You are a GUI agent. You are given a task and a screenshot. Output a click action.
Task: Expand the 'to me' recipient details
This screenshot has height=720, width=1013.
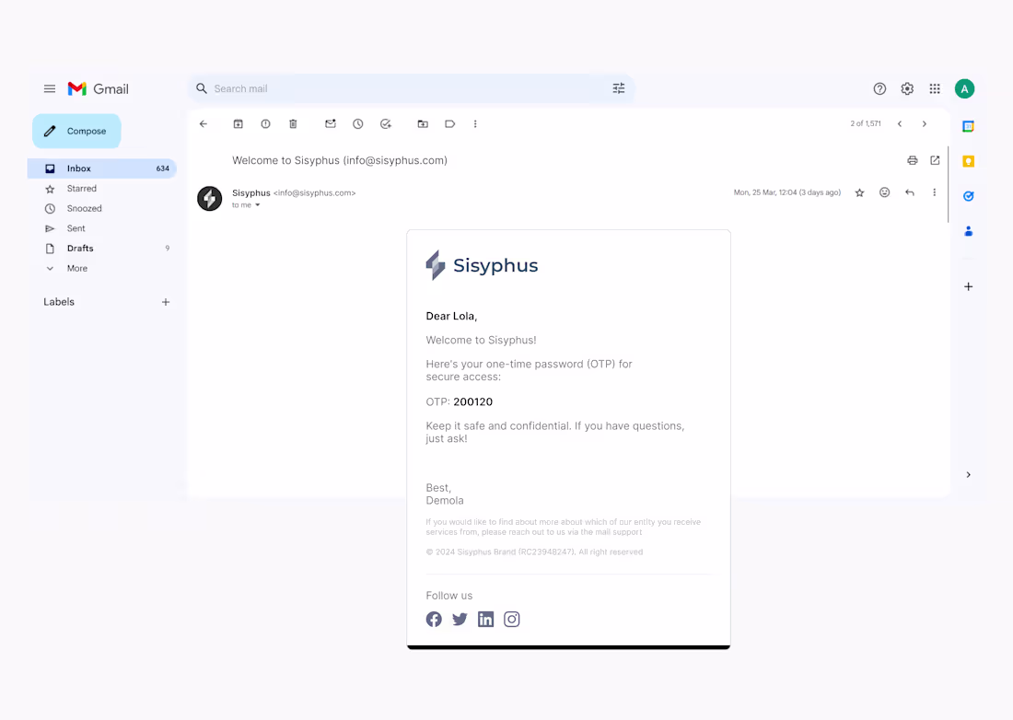(x=246, y=204)
